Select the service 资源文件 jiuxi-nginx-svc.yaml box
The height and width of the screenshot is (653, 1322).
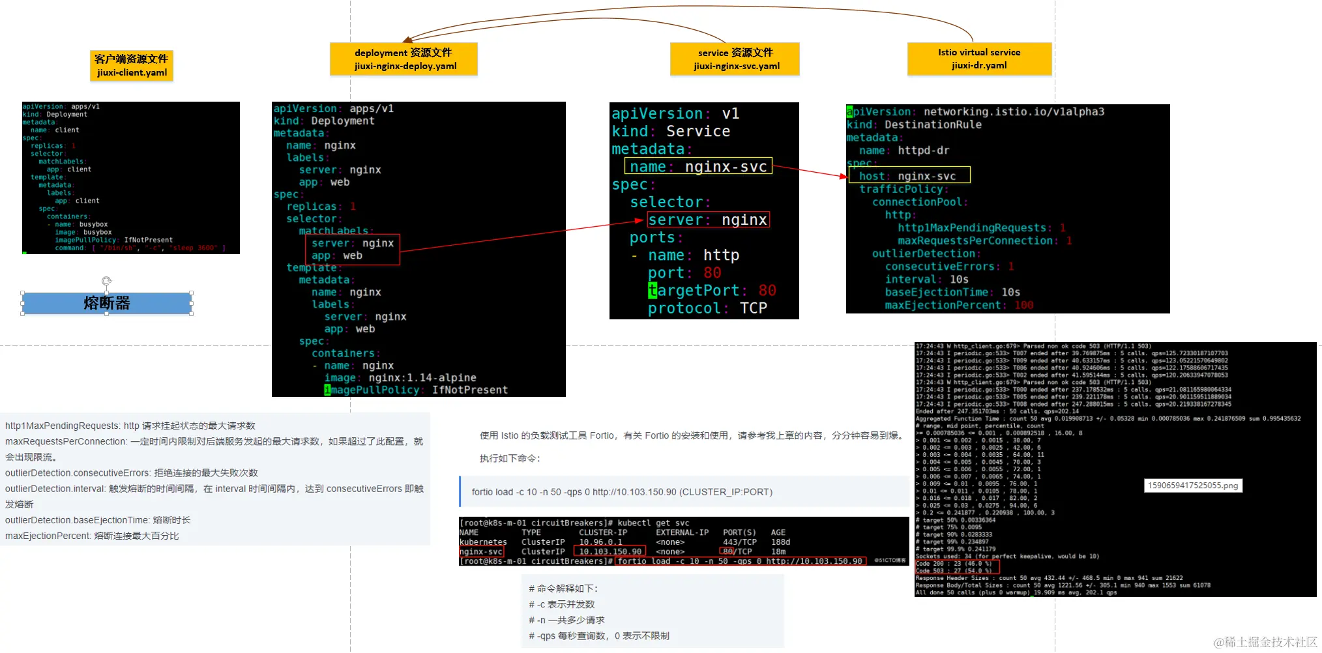point(735,59)
